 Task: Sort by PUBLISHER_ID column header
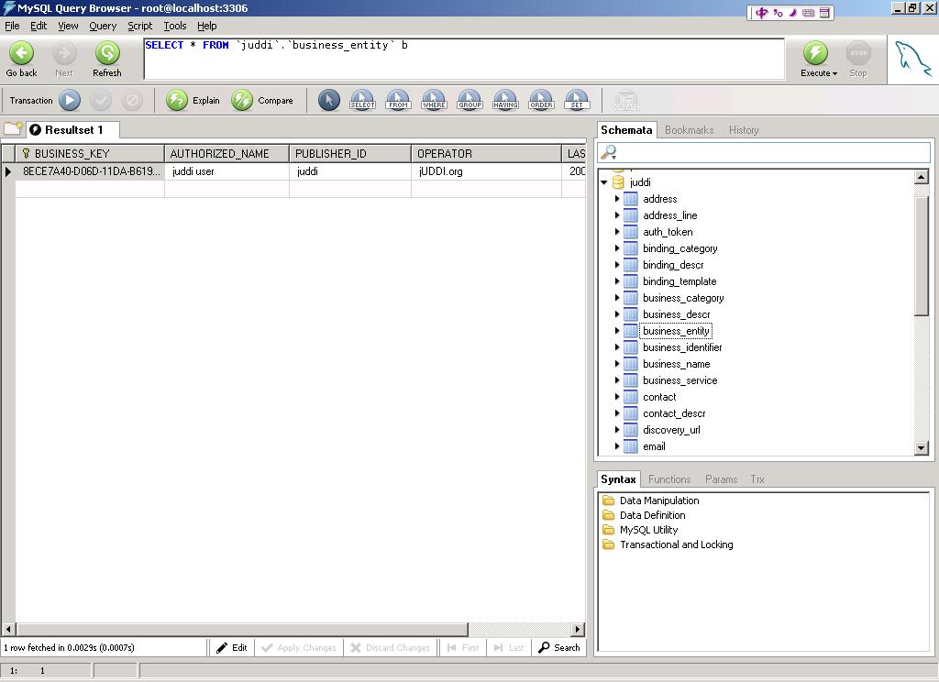pos(350,153)
